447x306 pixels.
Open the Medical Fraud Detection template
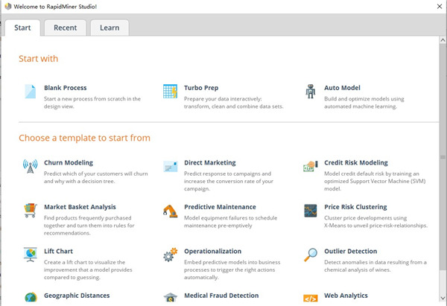(x=220, y=296)
